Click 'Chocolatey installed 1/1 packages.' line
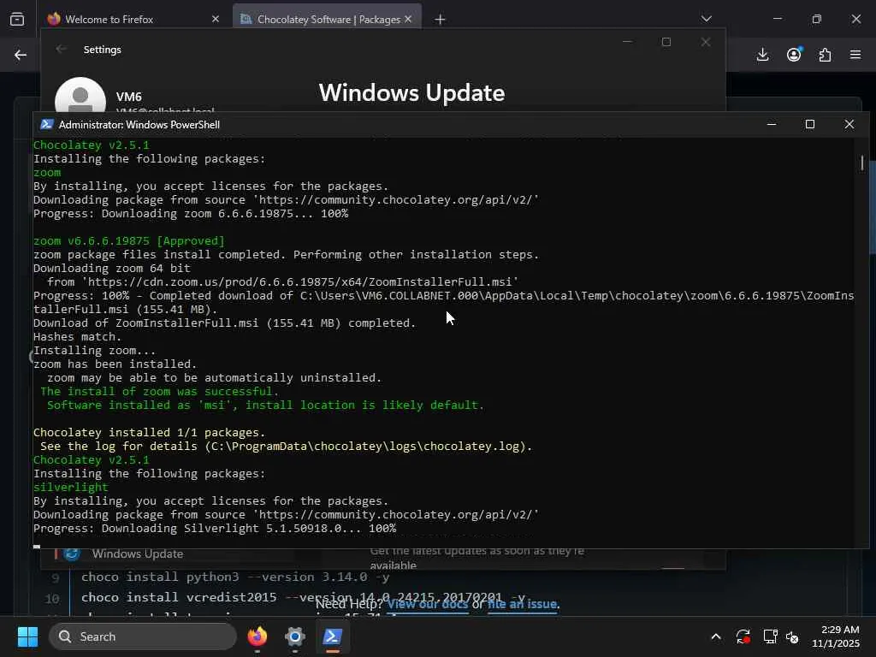This screenshot has height=657, width=876. tap(149, 432)
